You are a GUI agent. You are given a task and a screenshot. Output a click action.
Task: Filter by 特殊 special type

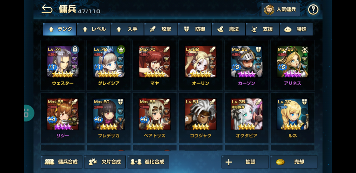click(x=296, y=29)
